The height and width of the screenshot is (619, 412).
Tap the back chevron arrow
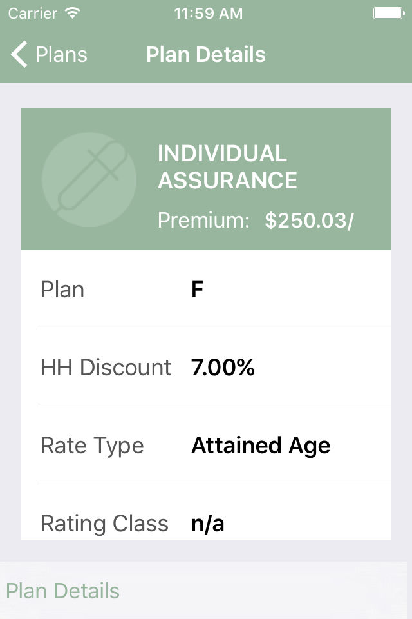[19, 55]
